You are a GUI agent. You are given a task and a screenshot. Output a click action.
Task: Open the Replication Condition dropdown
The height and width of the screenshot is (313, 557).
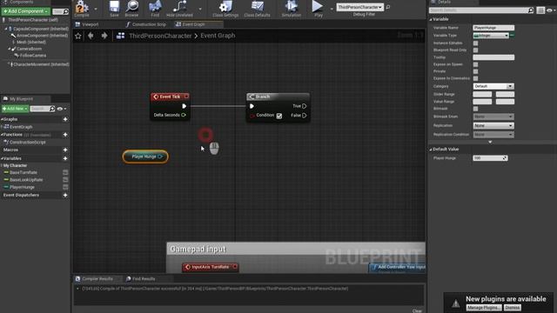point(493,135)
